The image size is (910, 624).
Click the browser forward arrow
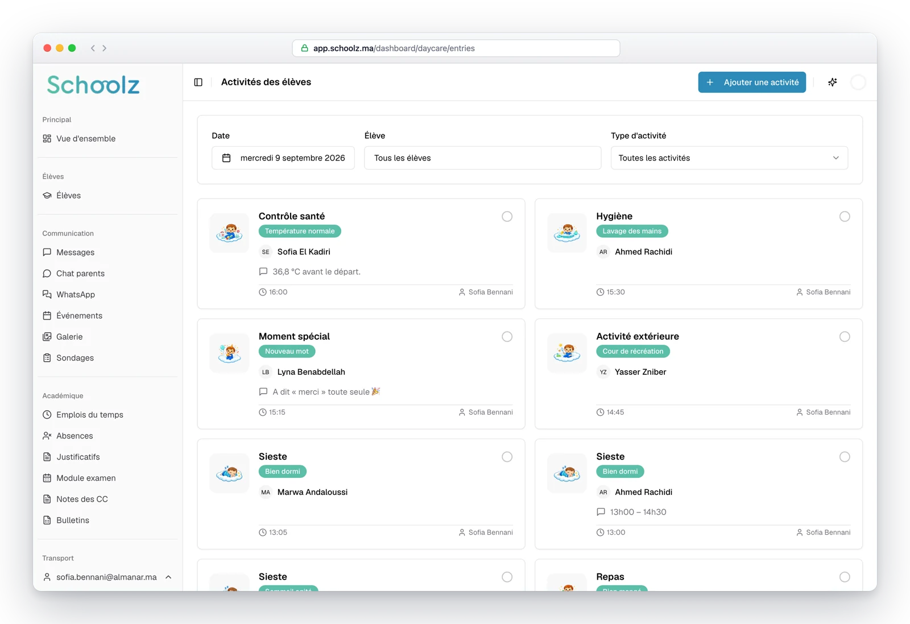pos(105,48)
